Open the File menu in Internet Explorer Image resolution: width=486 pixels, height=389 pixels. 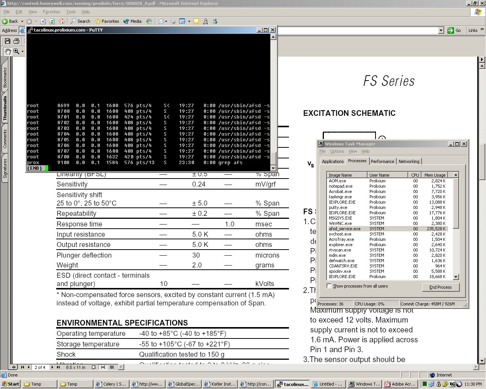coord(6,12)
